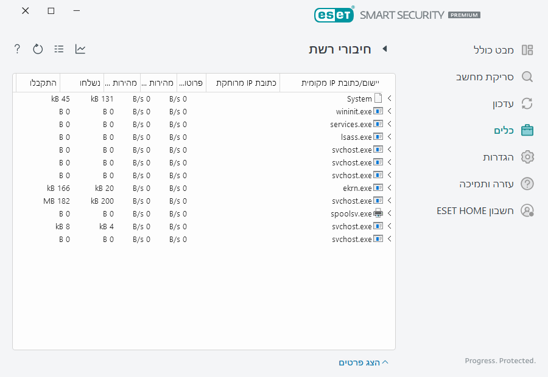Expand the wininit.exe row
This screenshot has width=548, height=377.
point(389,111)
